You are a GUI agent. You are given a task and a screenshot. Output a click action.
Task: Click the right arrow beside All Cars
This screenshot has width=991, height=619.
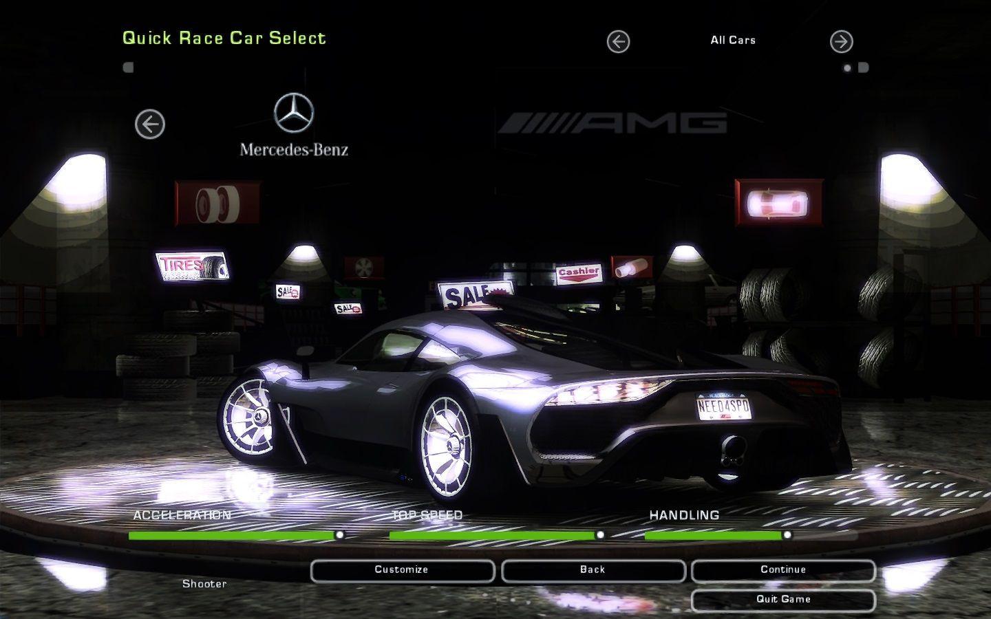click(x=841, y=42)
